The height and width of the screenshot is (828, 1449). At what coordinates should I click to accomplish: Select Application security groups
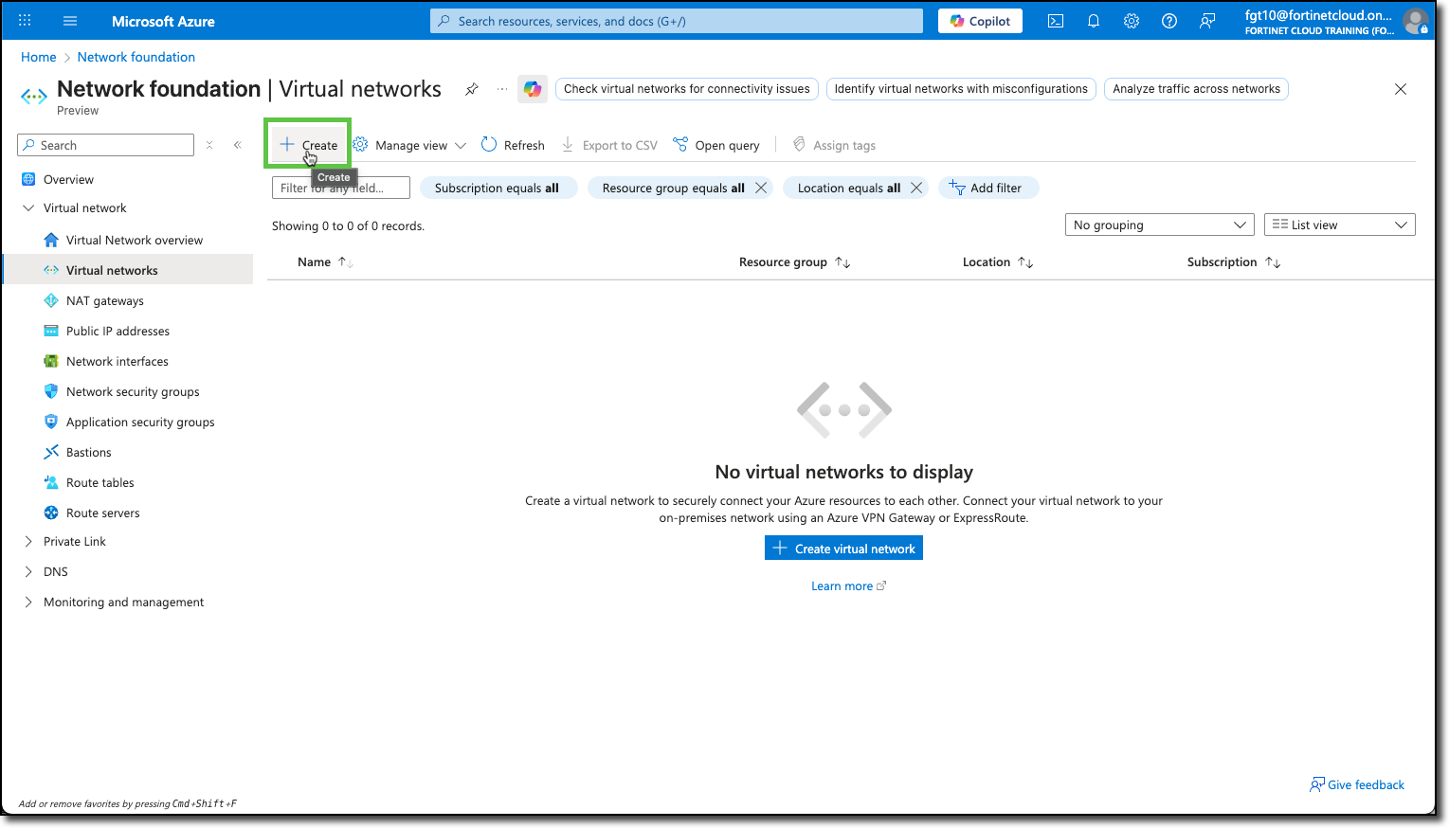pos(139,422)
